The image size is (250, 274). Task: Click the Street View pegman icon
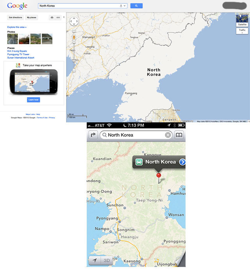74,37
